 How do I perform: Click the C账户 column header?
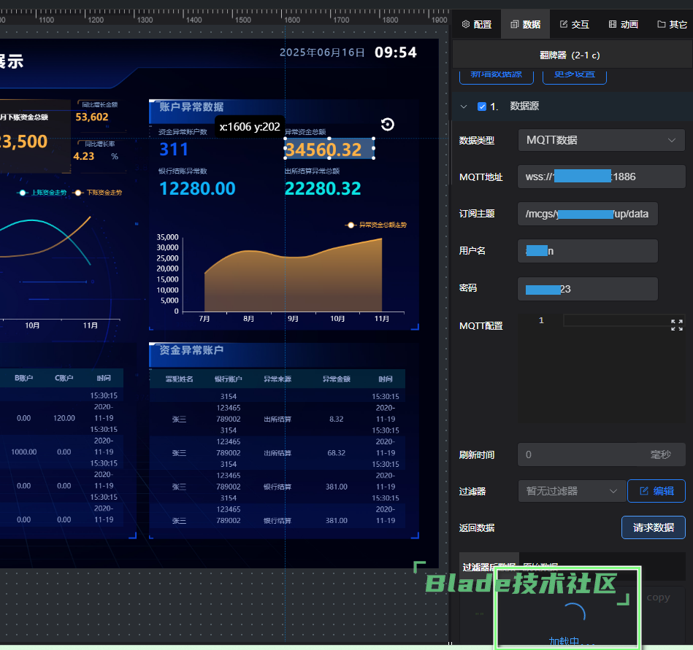click(64, 378)
